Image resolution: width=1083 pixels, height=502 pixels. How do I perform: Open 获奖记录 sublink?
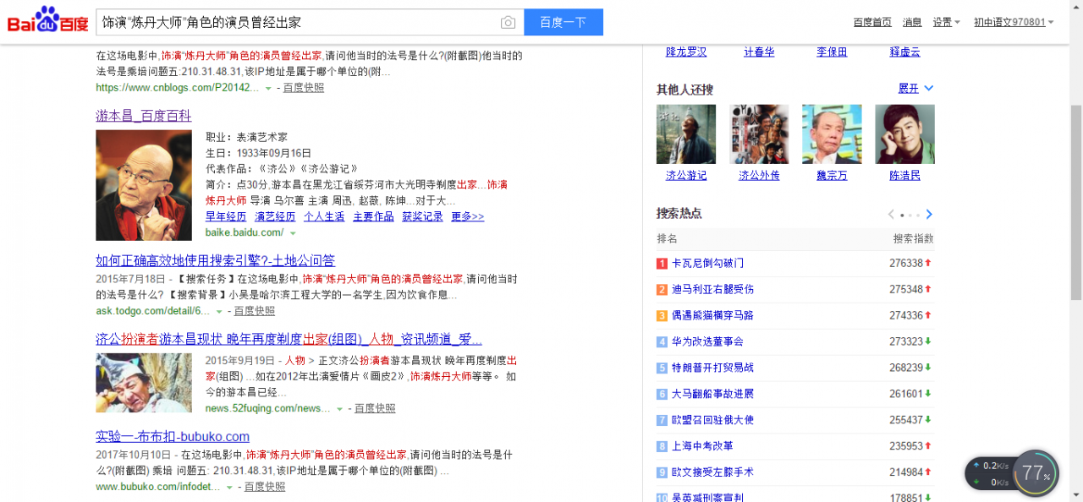click(422, 216)
